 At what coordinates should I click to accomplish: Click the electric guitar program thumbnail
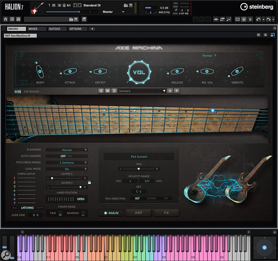coord(37,9)
